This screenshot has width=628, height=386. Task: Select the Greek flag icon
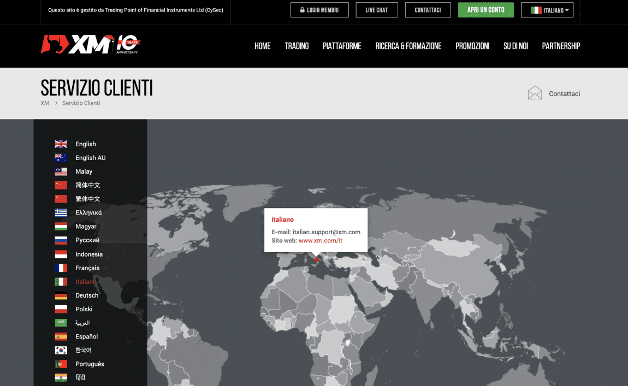61,213
